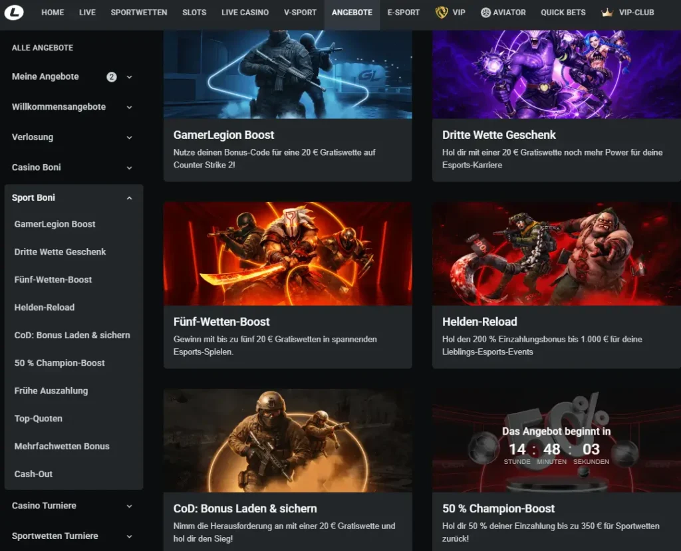Click the site logo in the header
The height and width of the screenshot is (551, 681).
tap(14, 13)
